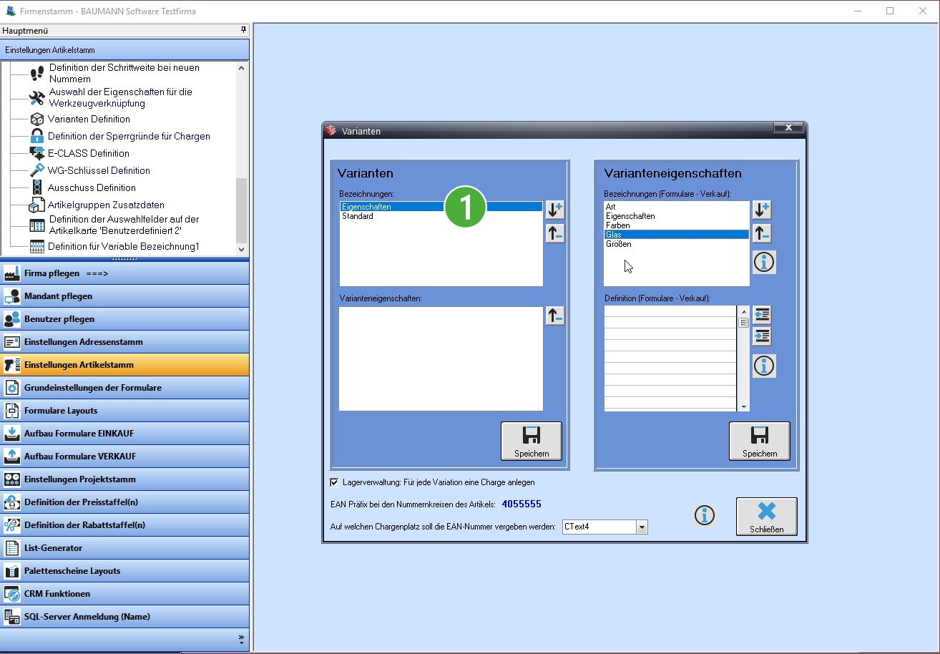940x654 pixels.
Task: Open Definition der Rabattstaffel(n) section
Action: coord(125,525)
